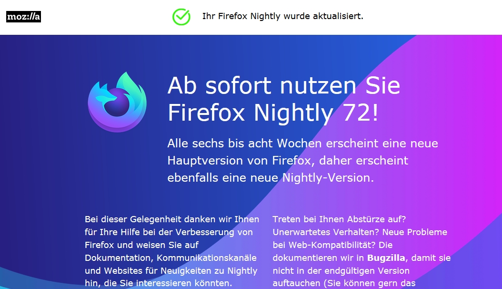Click the green checkmark update icon

tap(181, 17)
